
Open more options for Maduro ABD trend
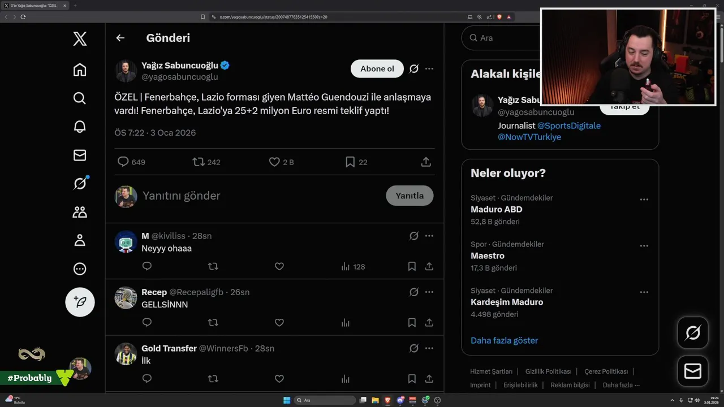point(644,200)
